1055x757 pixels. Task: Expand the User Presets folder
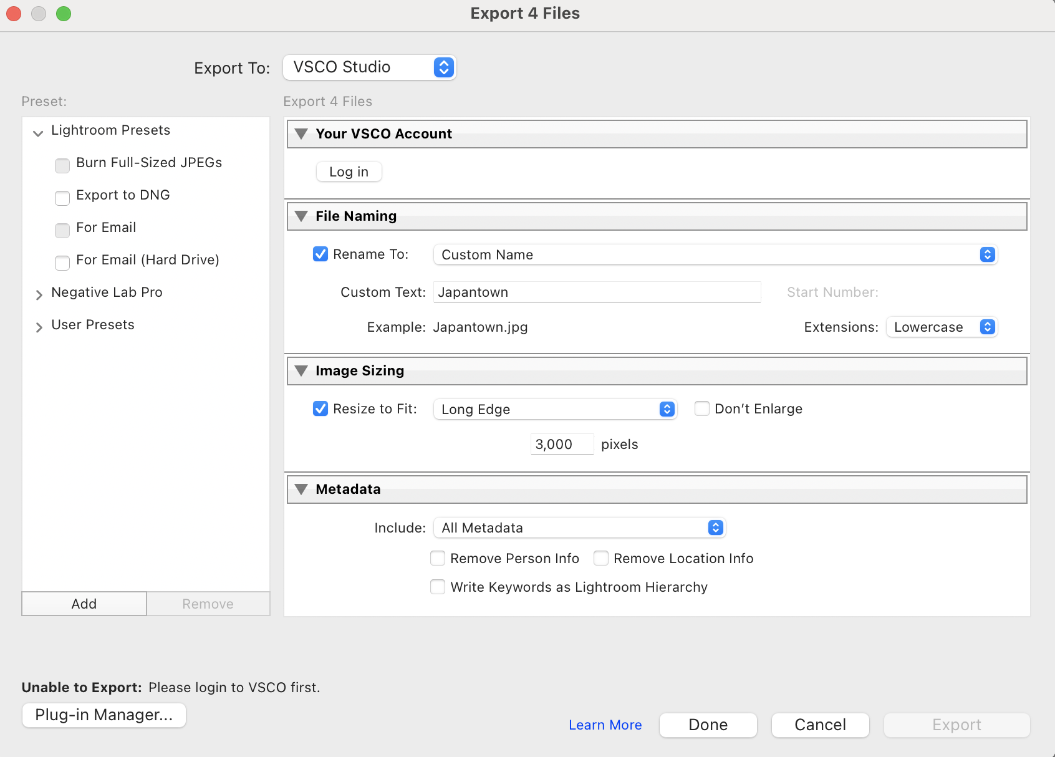pyautogui.click(x=39, y=326)
